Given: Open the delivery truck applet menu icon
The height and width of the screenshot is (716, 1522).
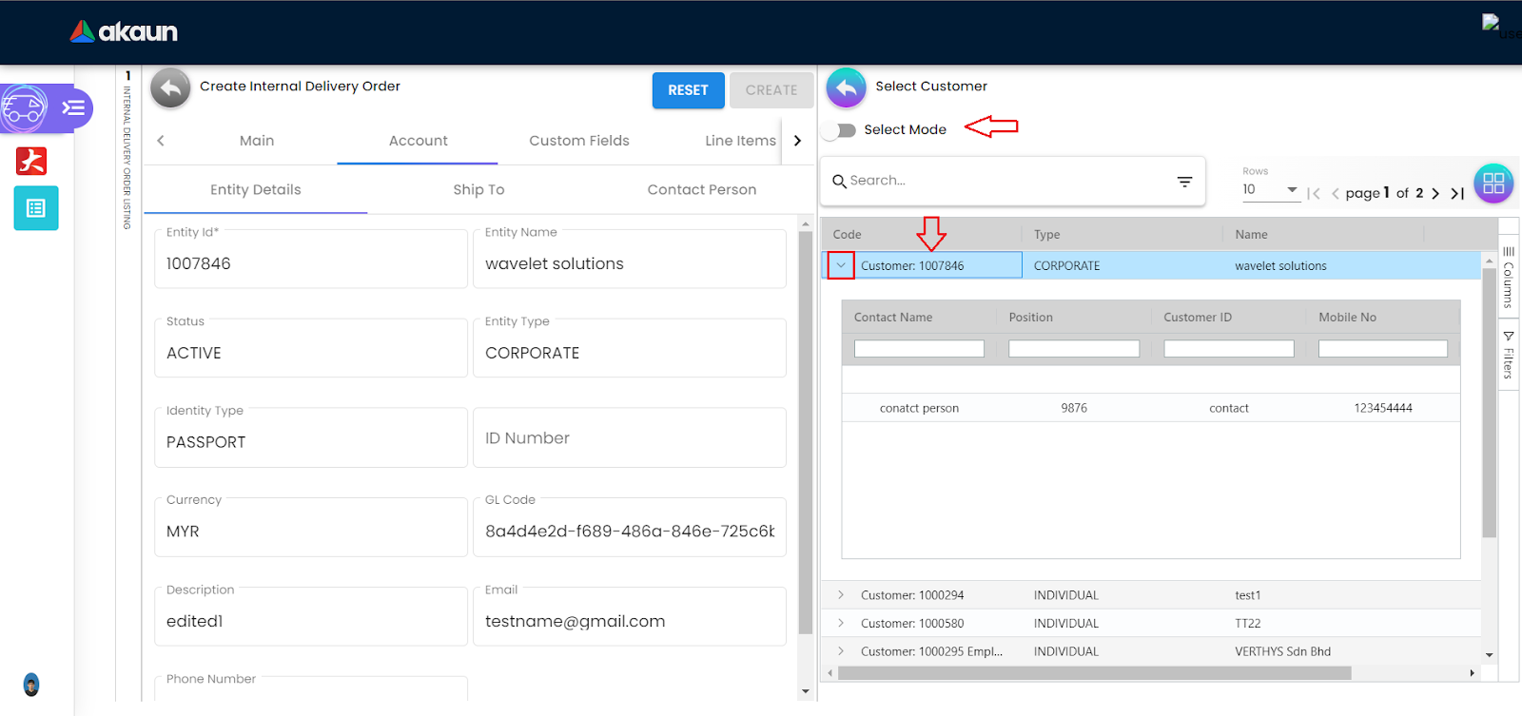Looking at the screenshot, I should tap(25, 108).
